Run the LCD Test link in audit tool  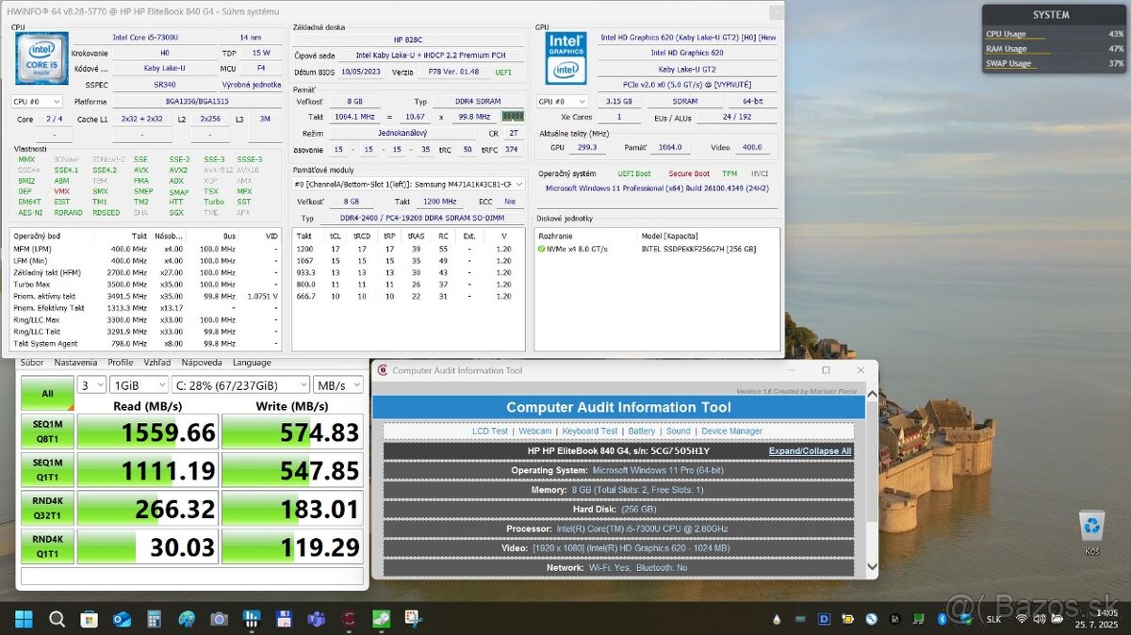[x=490, y=431]
